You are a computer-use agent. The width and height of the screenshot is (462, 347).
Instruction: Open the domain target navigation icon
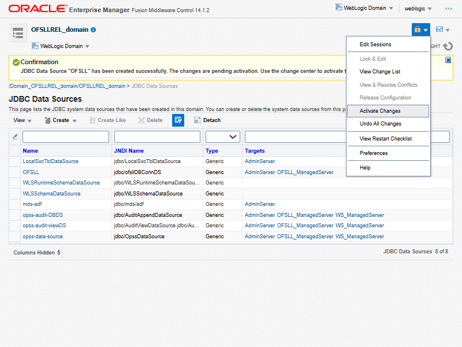click(18, 34)
